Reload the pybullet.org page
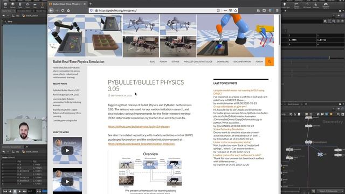The image size is (345, 194). click(63, 10)
